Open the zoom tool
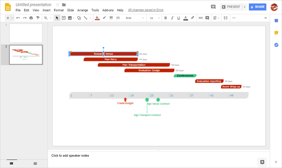This screenshot has width=282, height=168. click(x=46, y=18)
